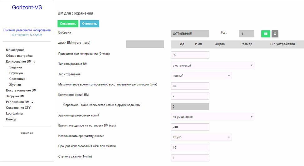The image size is (304, 166).
Task: Click the Gorizont-VS title link
Action: click(27, 7)
